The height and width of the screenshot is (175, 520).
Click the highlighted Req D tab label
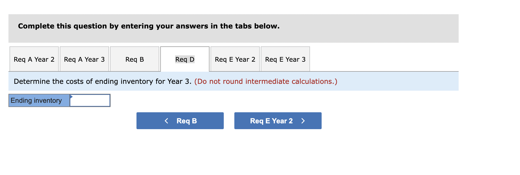click(x=184, y=59)
